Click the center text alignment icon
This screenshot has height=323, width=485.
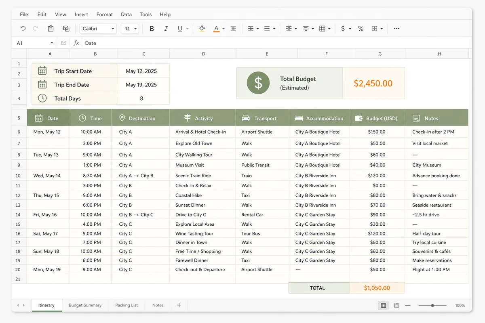[x=233, y=29]
